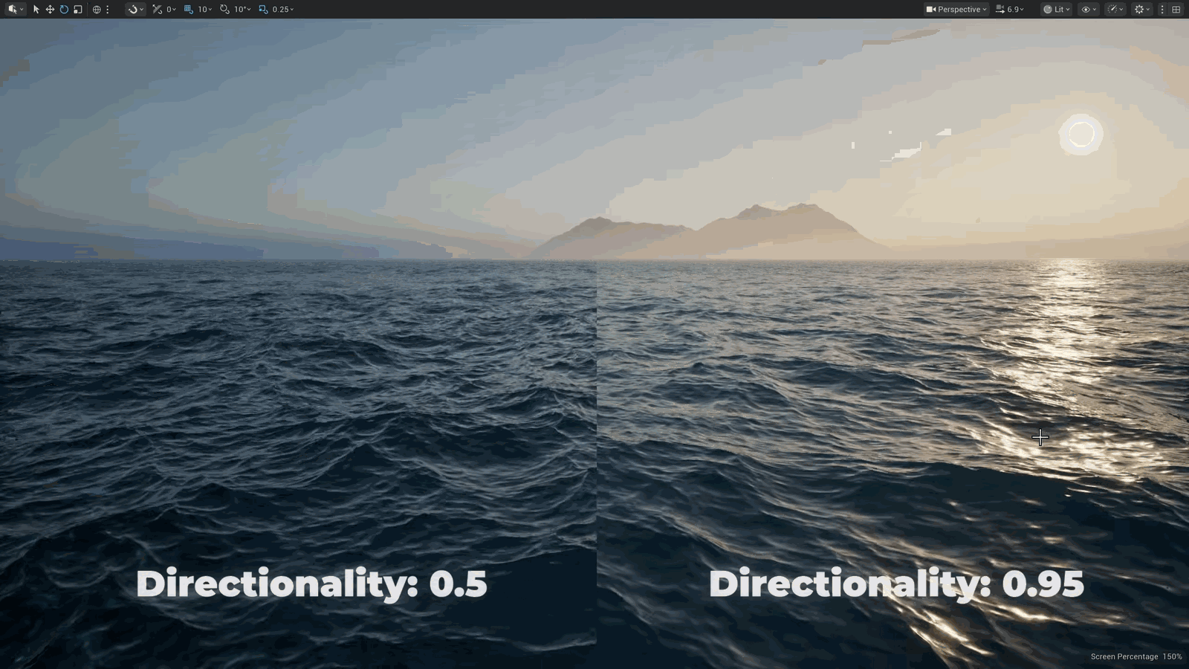Toggle surface snapping icon
Viewport: 1189px width, 669px height.
coord(157,10)
